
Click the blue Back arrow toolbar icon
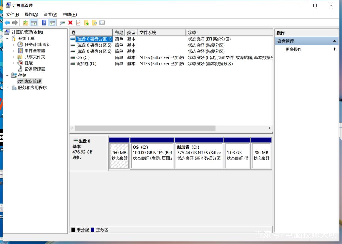7,23
